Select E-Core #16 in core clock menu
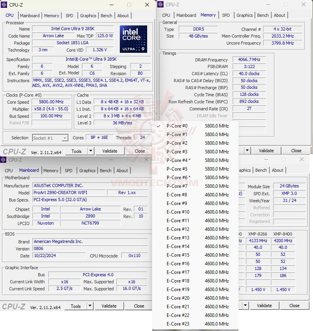Screen dimensions: 313x331 195,264
